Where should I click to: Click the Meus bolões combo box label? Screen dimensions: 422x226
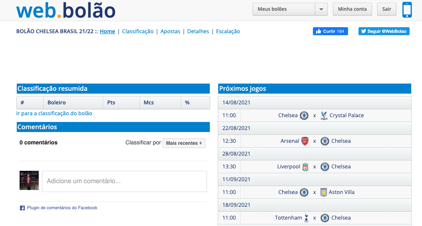coord(284,9)
